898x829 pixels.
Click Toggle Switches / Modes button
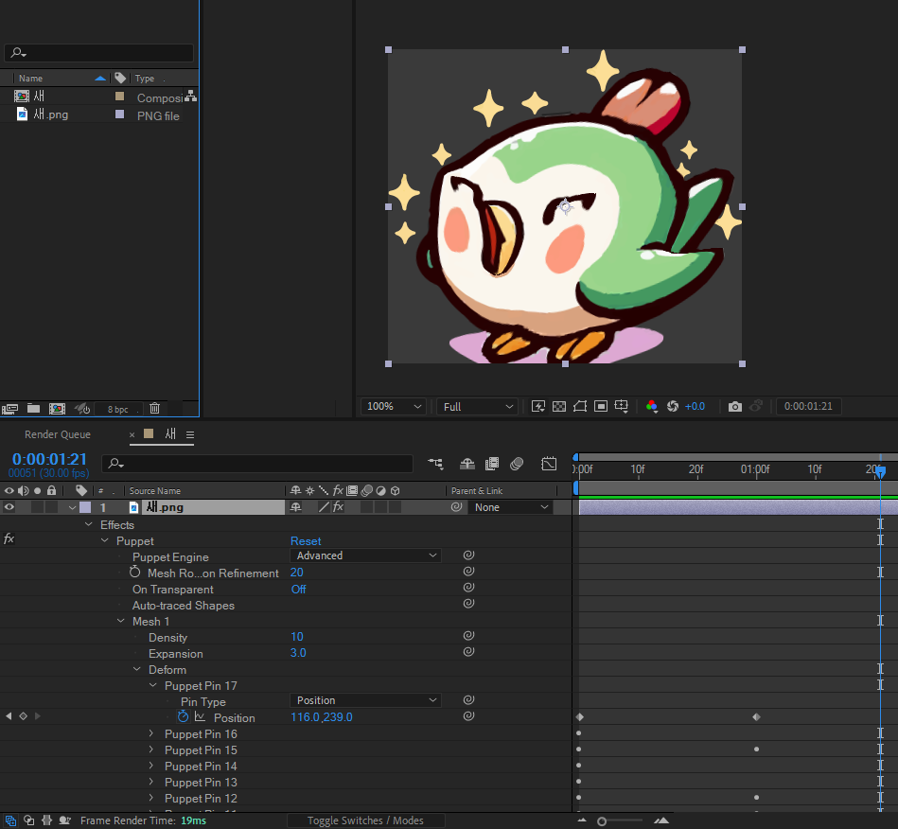pyautogui.click(x=365, y=820)
